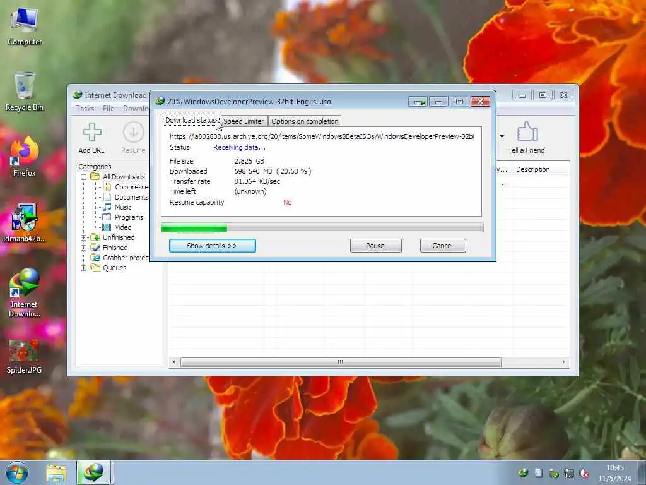The width and height of the screenshot is (646, 485).
Task: Click the Show desktop strip on taskbar
Action: [642, 473]
